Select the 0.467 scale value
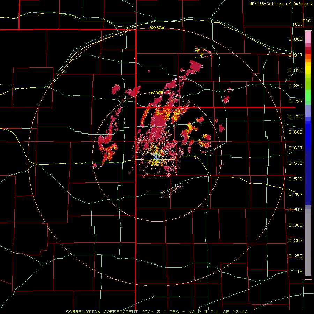This screenshot has height=314, width=314. pyautogui.click(x=296, y=194)
